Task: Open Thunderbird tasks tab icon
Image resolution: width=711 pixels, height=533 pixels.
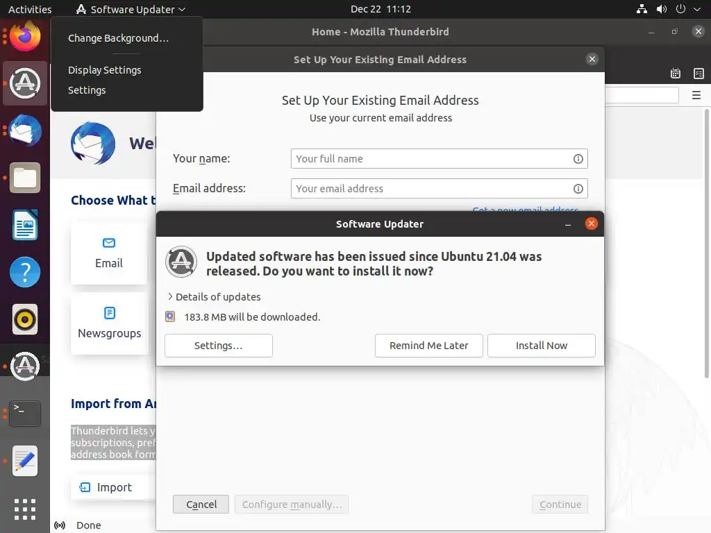Action: 699,74
